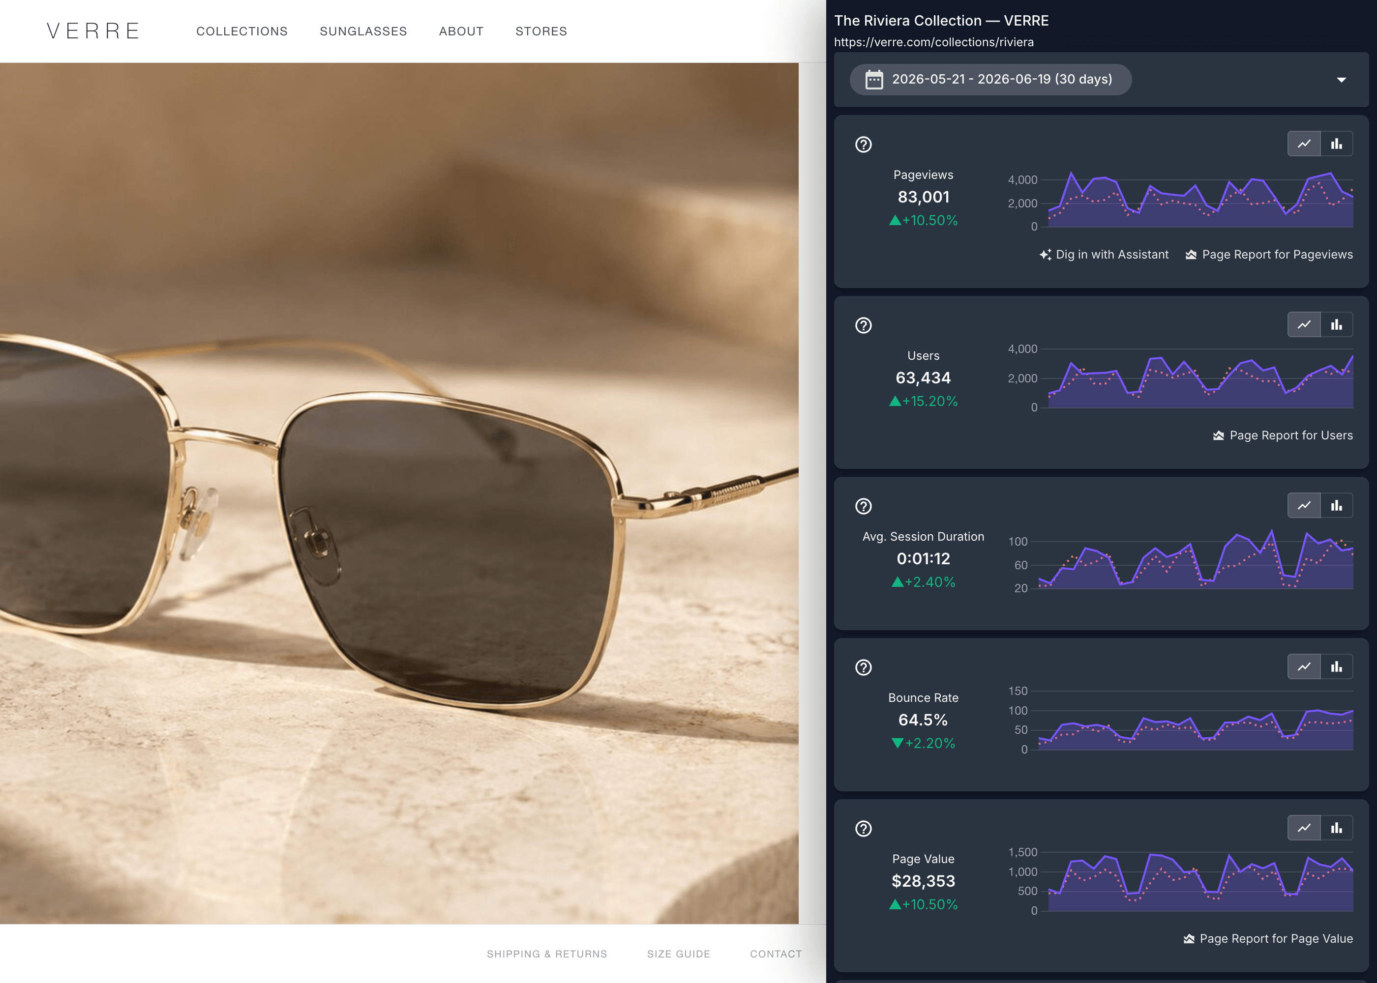This screenshot has width=1377, height=983.
Task: Open Page Report for Pageviews
Action: (x=1269, y=255)
